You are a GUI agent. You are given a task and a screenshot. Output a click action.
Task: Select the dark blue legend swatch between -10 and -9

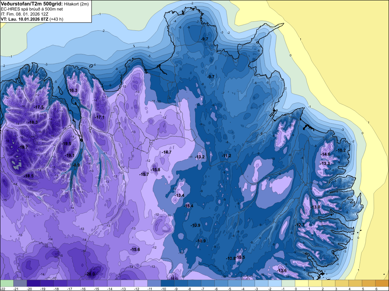click(167, 283)
